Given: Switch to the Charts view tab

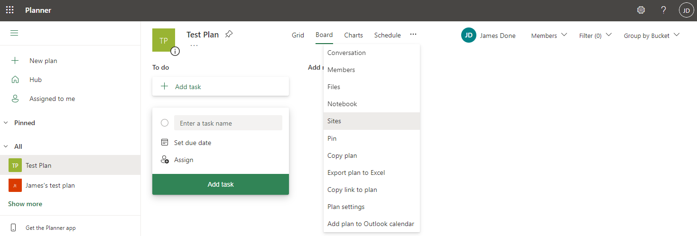Looking at the screenshot, I should [353, 35].
